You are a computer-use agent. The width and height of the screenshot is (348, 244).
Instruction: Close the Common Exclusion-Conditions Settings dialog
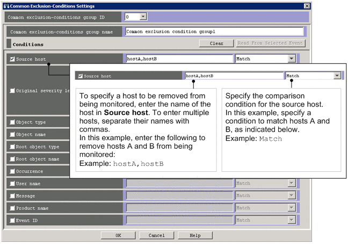click(307, 6)
